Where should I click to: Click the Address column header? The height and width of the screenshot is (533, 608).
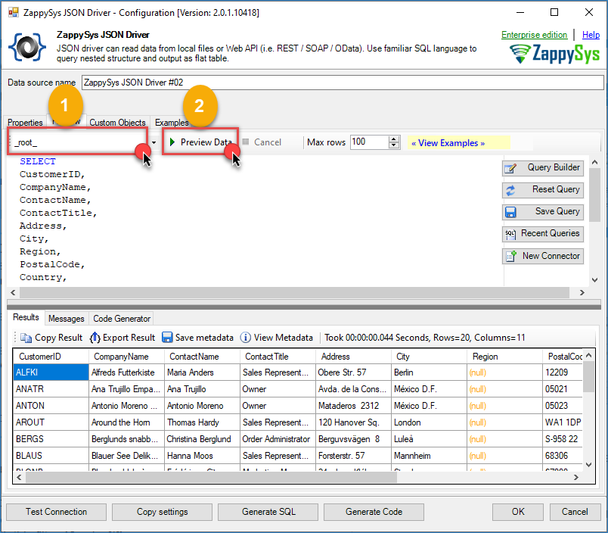tap(353, 357)
